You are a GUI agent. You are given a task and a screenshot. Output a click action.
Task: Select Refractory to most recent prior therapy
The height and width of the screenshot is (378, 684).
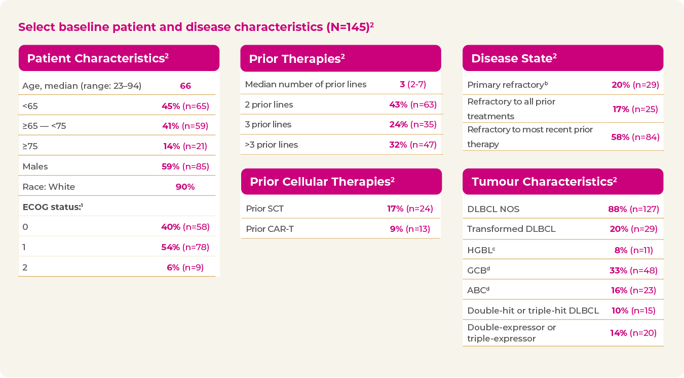[x=530, y=136]
